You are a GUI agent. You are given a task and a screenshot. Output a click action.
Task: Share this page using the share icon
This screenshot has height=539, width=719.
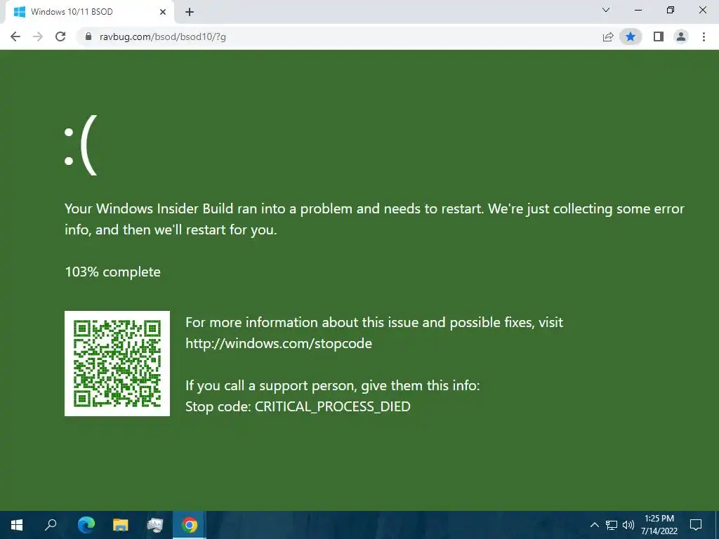[608, 36]
